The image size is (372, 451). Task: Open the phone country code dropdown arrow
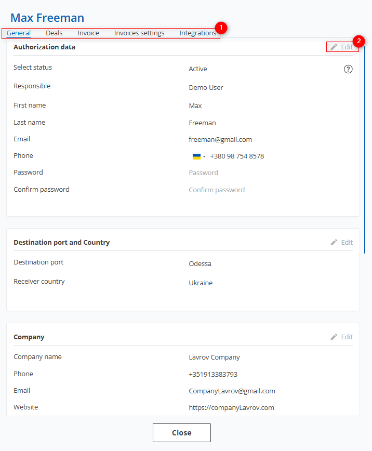pos(204,156)
